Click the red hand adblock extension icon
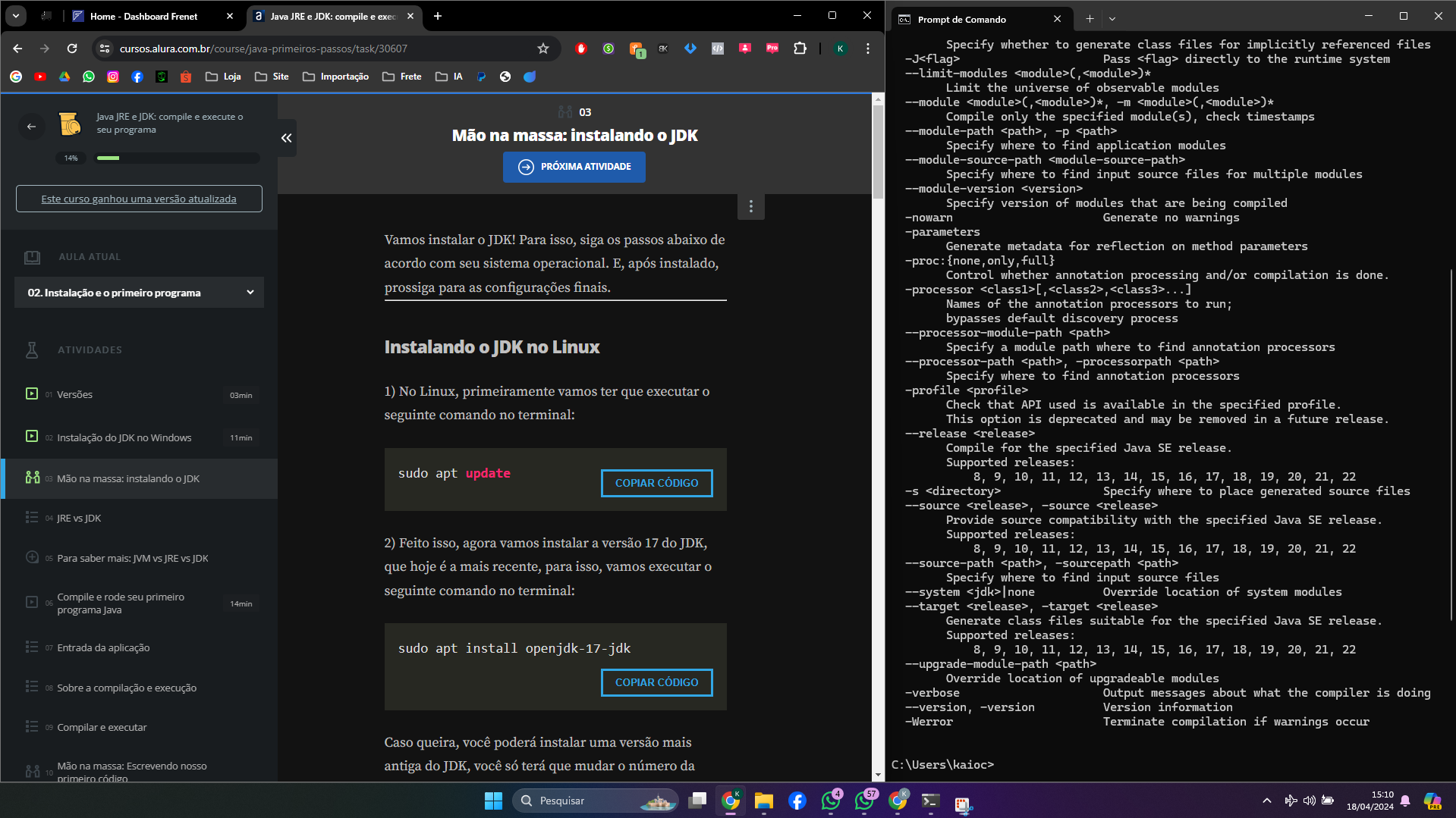This screenshot has height=818, width=1456. coord(581,49)
